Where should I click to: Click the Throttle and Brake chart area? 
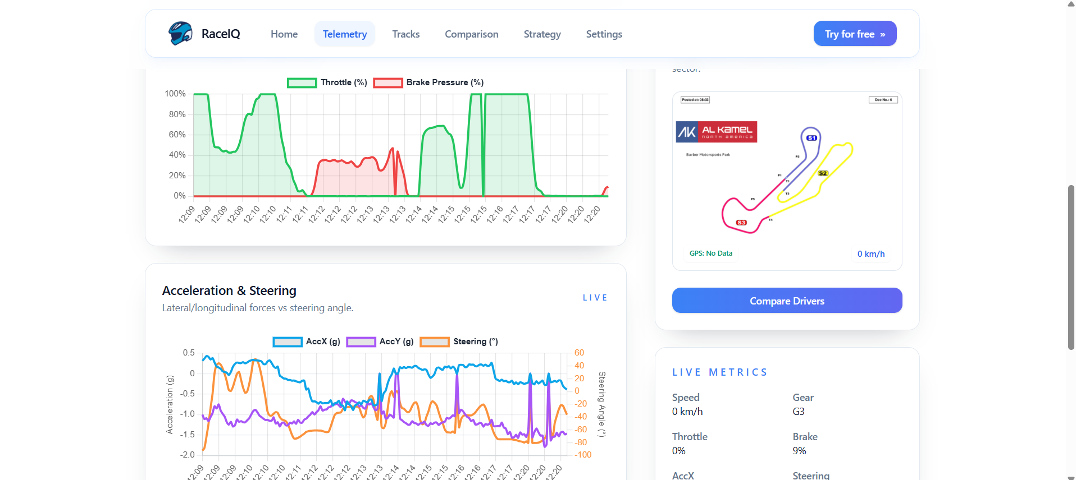tap(400, 145)
